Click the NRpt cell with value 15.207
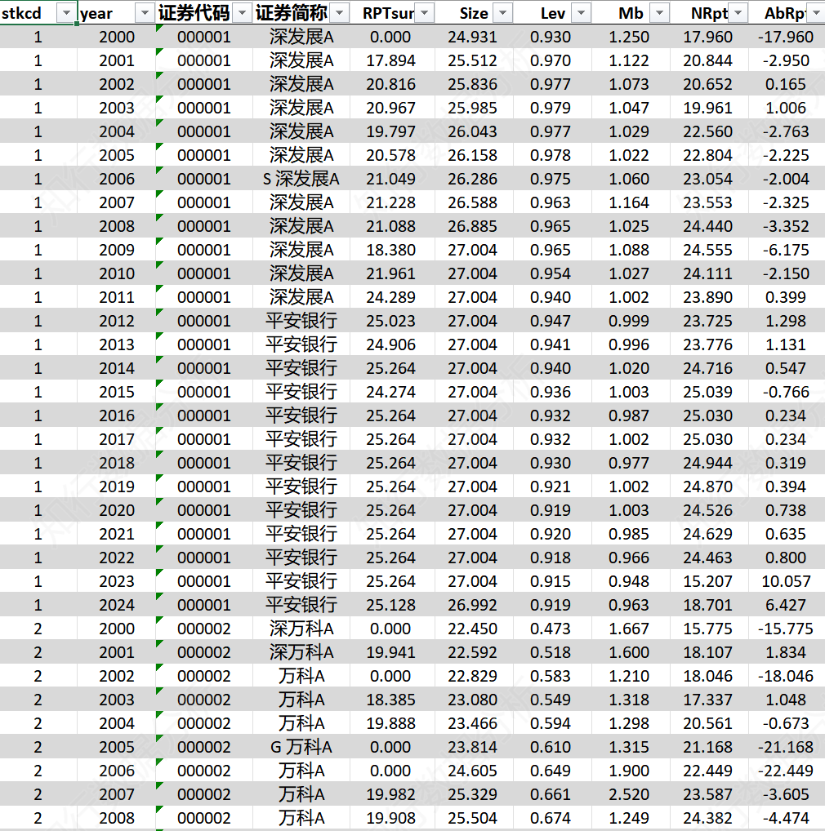The image size is (825, 831). coord(707,581)
